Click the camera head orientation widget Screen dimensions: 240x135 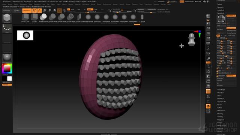[192, 40]
